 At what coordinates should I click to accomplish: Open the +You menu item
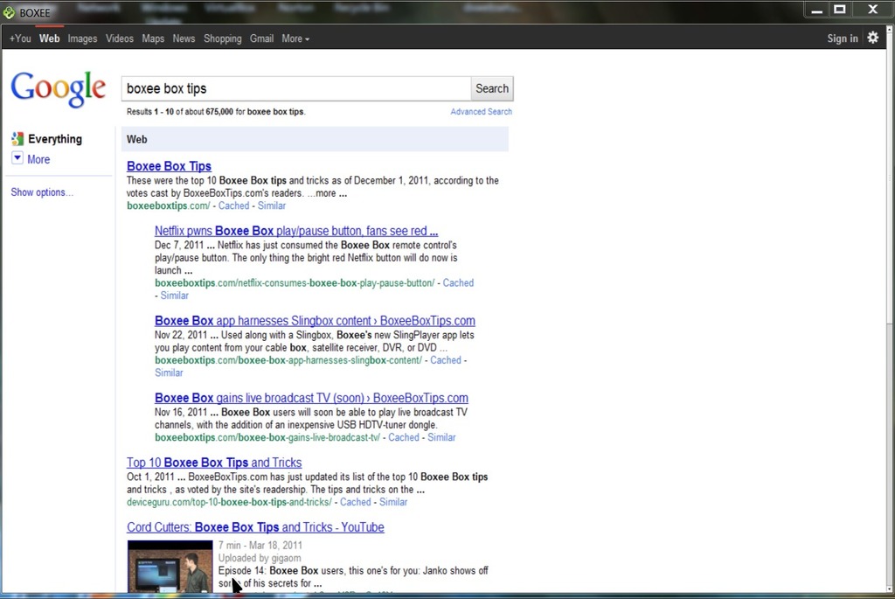[x=20, y=38]
